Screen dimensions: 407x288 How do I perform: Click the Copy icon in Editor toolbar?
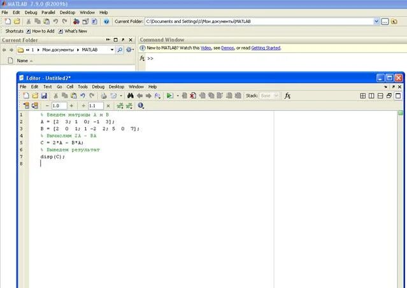[64, 96]
